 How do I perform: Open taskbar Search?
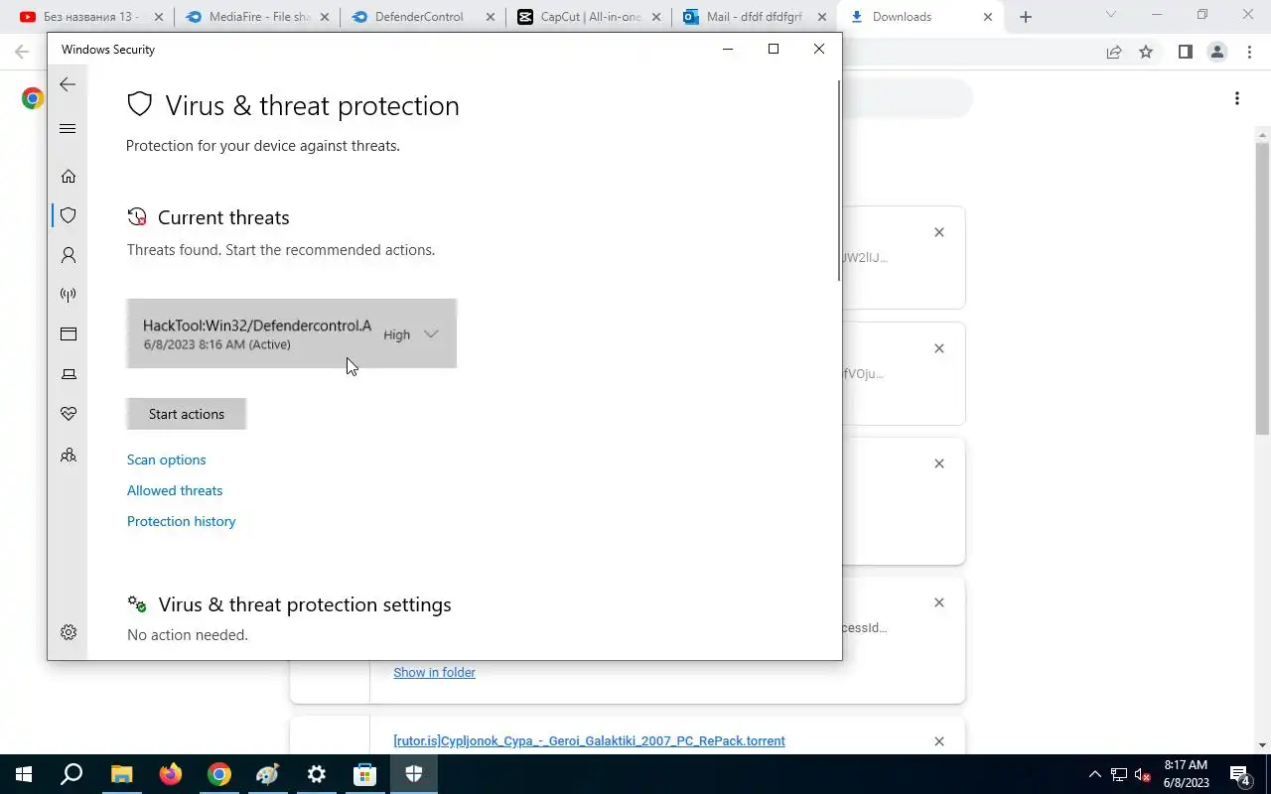[x=71, y=774]
